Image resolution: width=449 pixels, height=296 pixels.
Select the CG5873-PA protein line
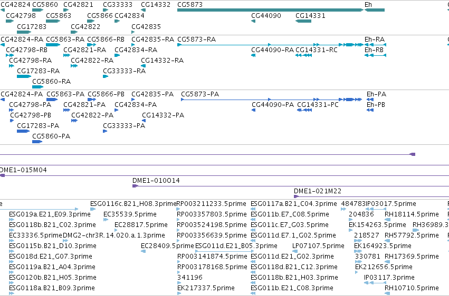tap(272, 100)
